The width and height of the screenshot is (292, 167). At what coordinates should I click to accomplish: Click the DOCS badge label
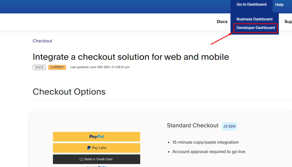pyautogui.click(x=39, y=67)
